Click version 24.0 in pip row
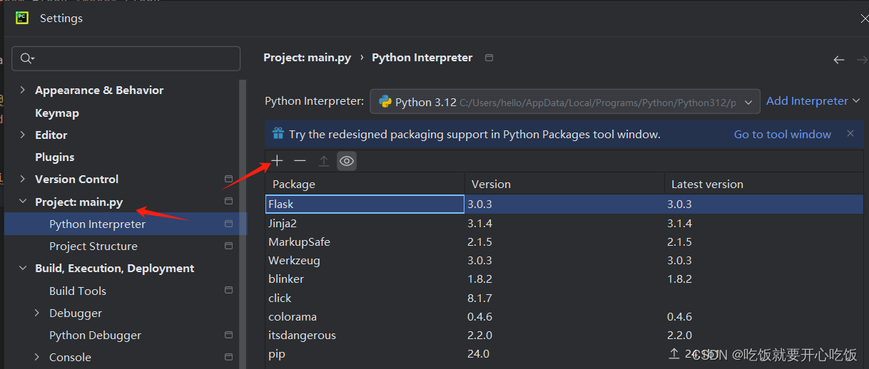Image resolution: width=869 pixels, height=369 pixels. 478,353
